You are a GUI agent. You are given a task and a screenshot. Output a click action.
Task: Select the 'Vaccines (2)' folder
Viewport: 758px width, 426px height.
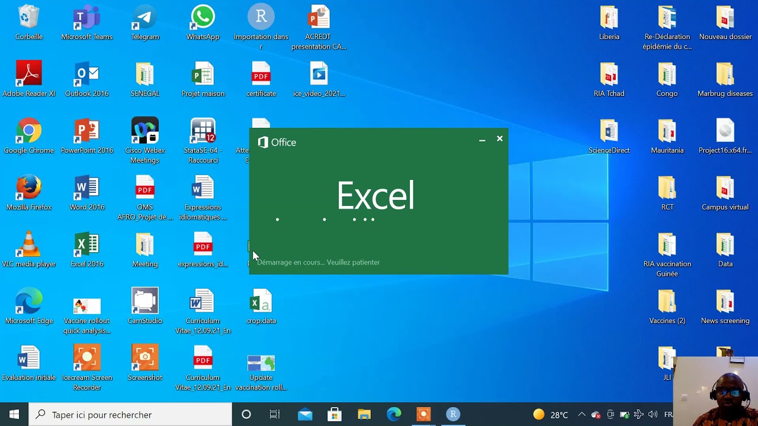point(667,306)
